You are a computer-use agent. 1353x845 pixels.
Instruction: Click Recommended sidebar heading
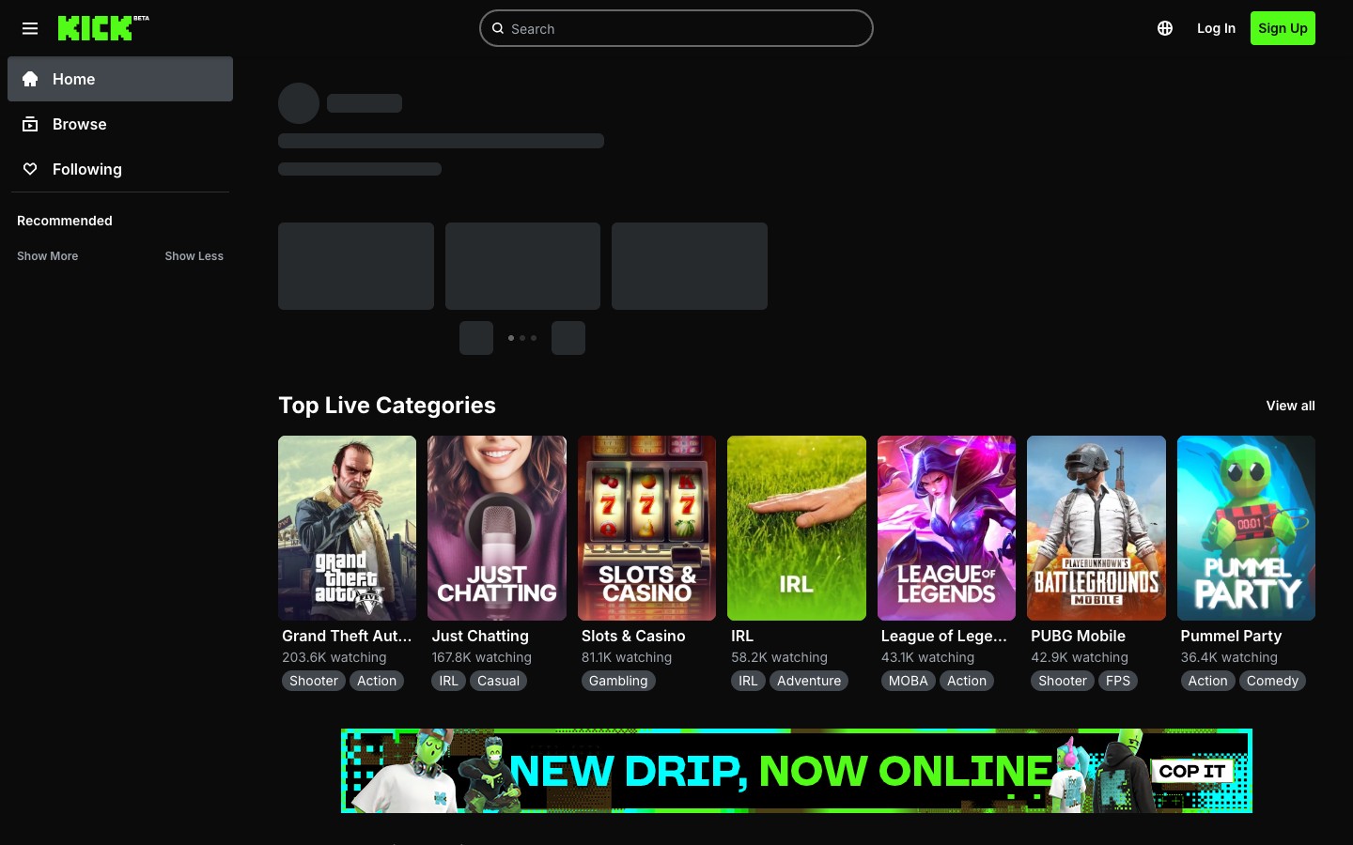pyautogui.click(x=65, y=221)
